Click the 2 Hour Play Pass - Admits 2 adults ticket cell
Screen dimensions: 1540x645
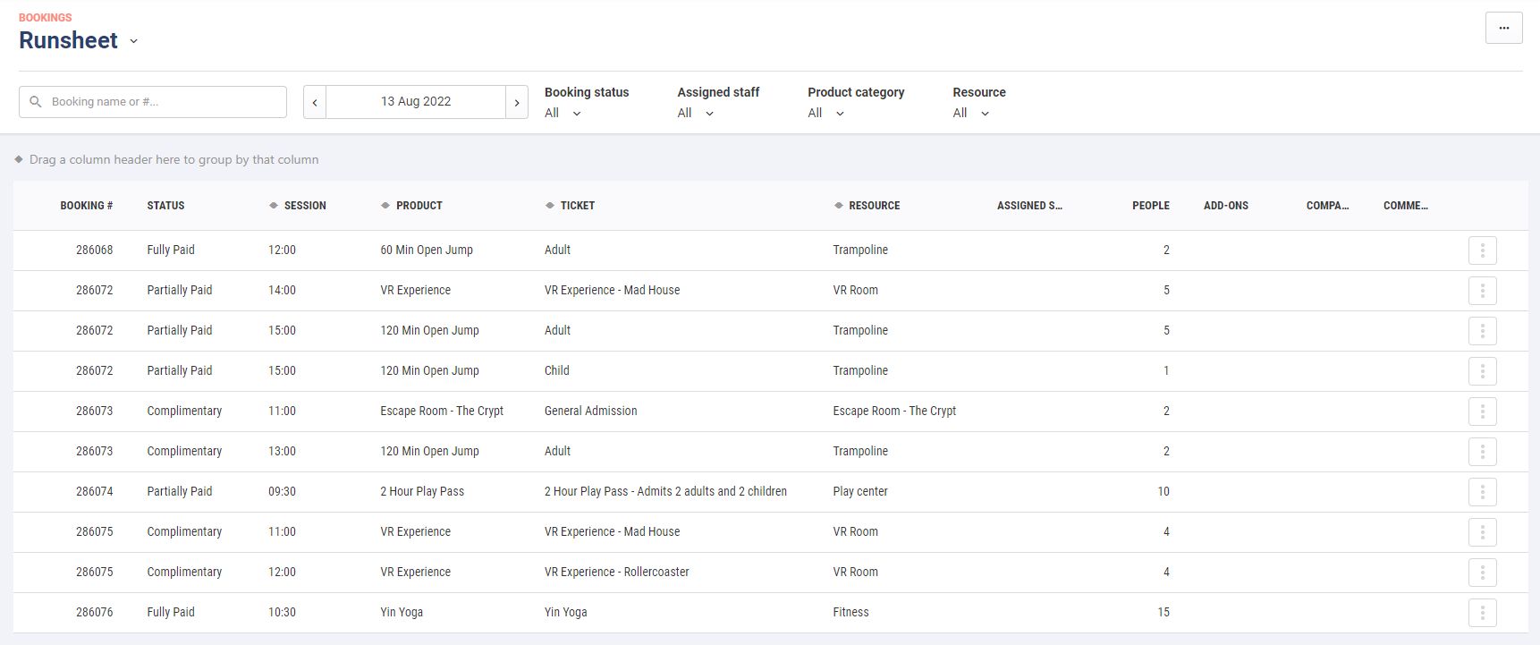tap(665, 492)
